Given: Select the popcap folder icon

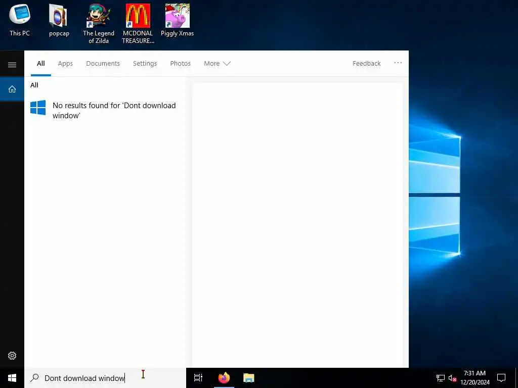Looking at the screenshot, I should [59, 20].
